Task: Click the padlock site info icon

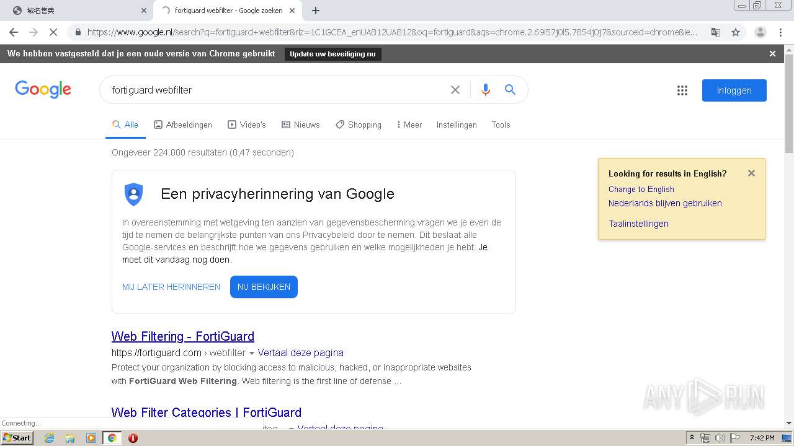Action: pyautogui.click(x=78, y=32)
